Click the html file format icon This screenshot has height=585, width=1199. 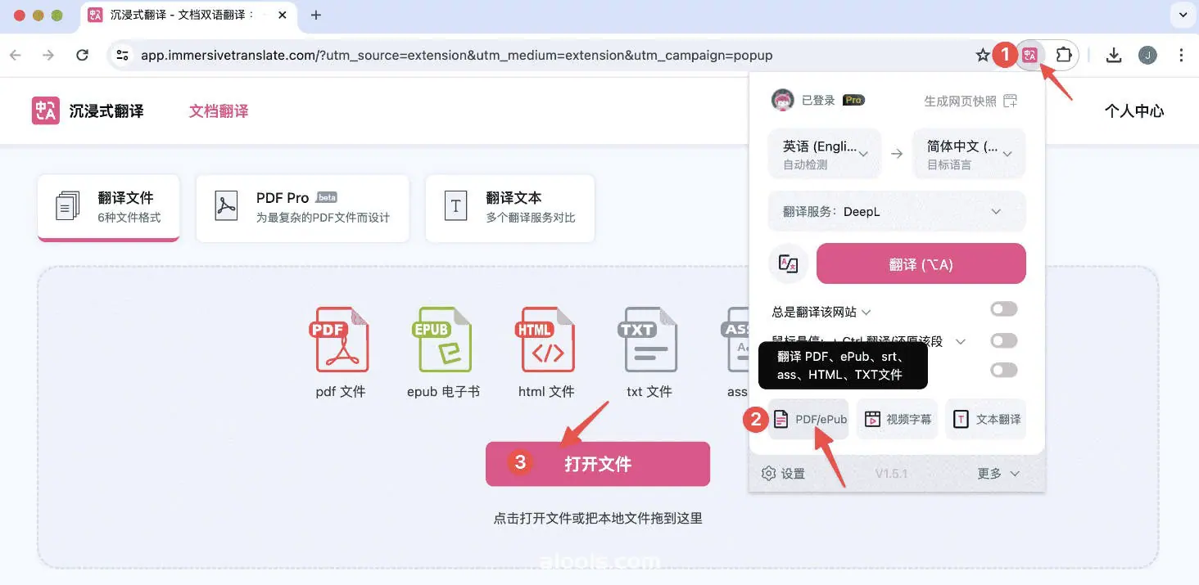pyautogui.click(x=545, y=340)
